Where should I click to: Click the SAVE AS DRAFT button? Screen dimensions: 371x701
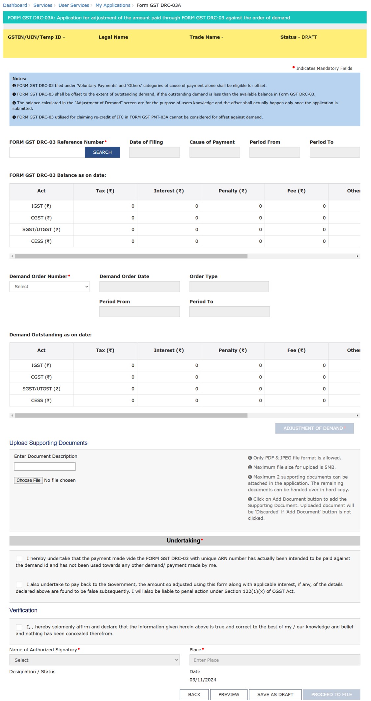pyautogui.click(x=275, y=694)
